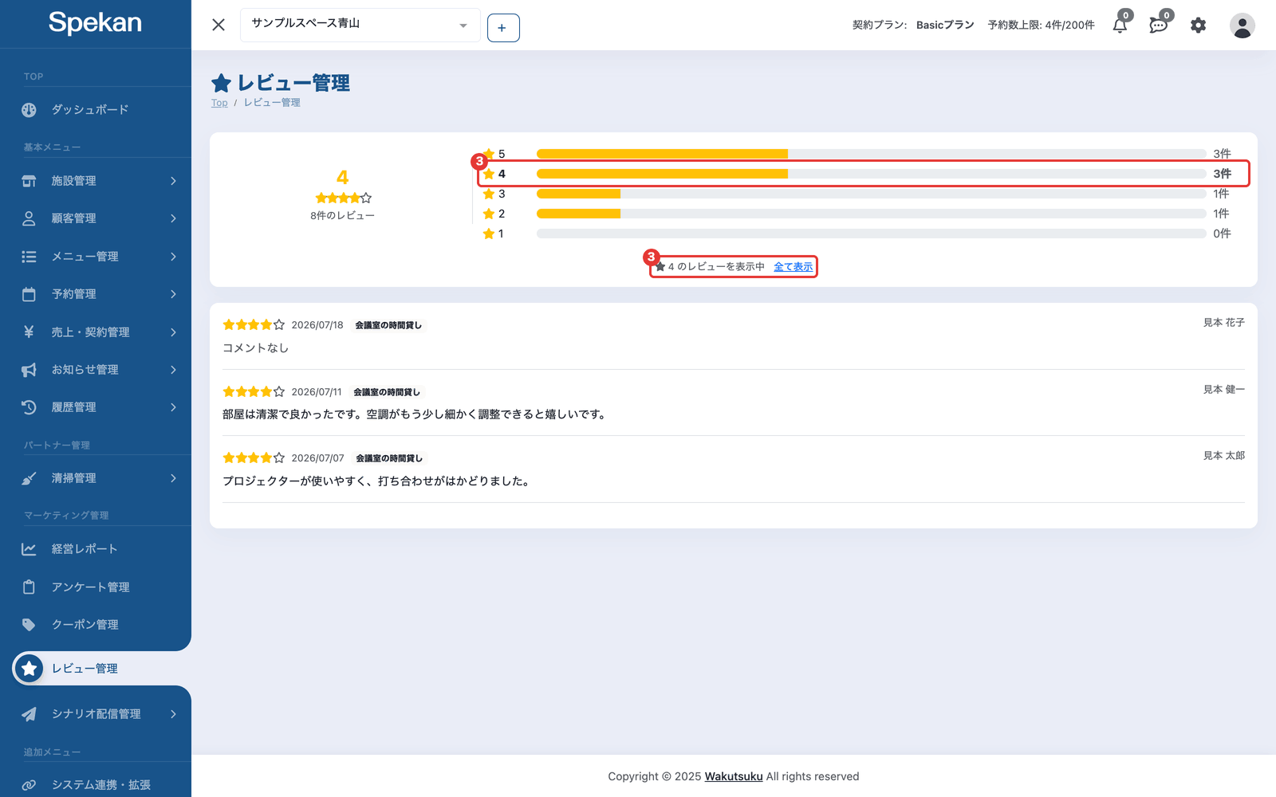Screen dimensions: 1276x797
Task: Open the chat messages icon
Action: [1159, 25]
